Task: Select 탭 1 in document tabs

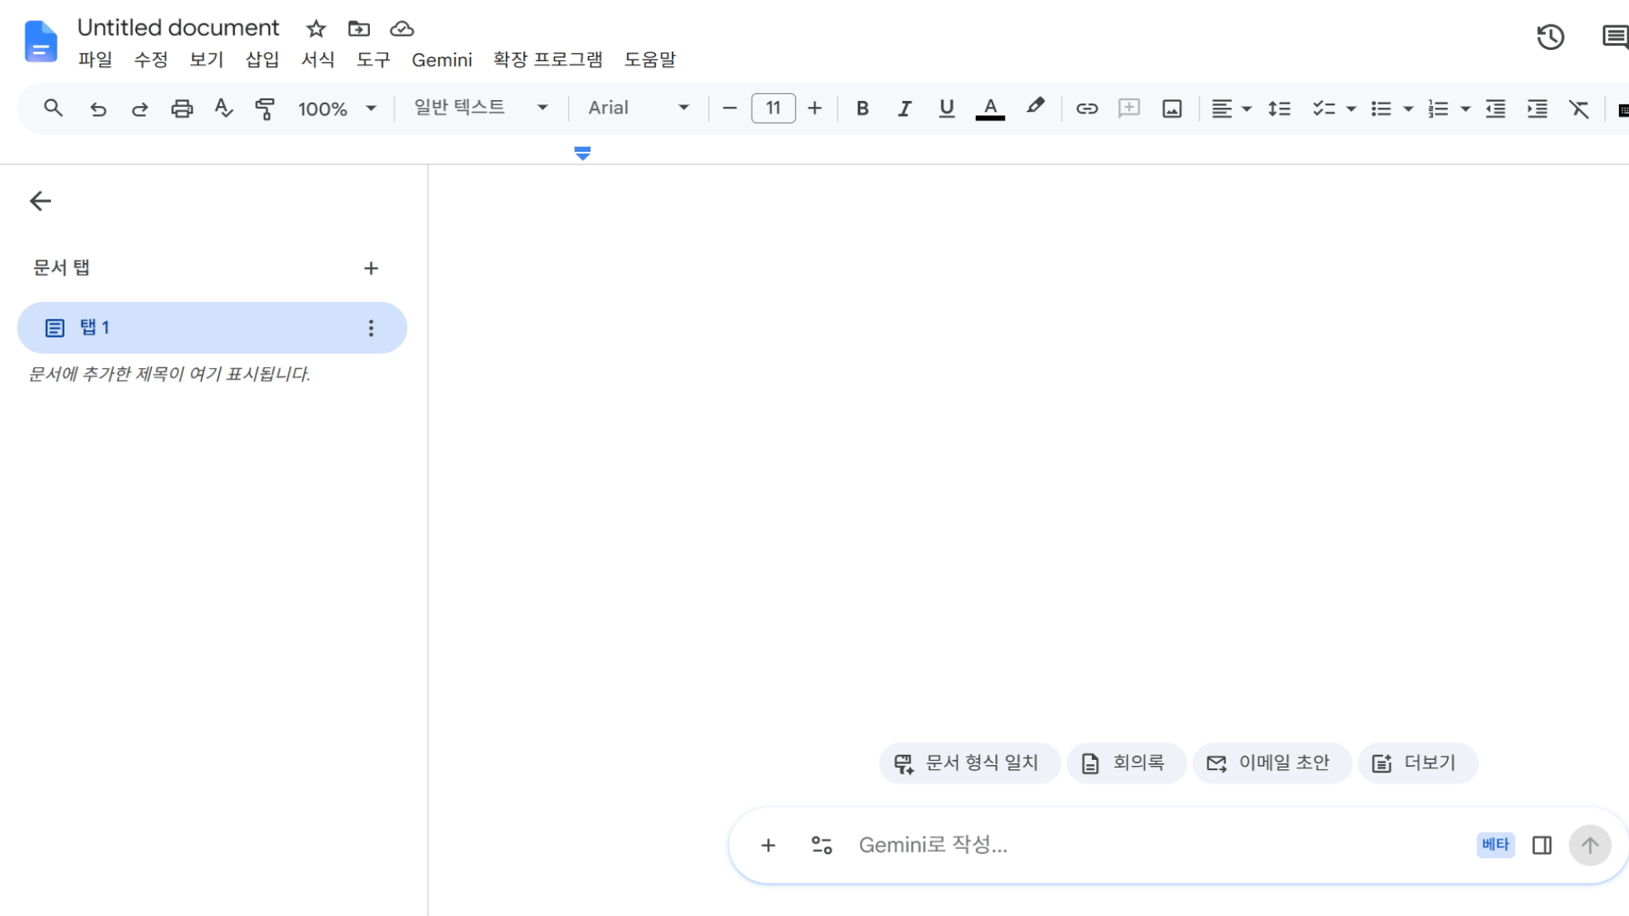Action: click(x=212, y=328)
